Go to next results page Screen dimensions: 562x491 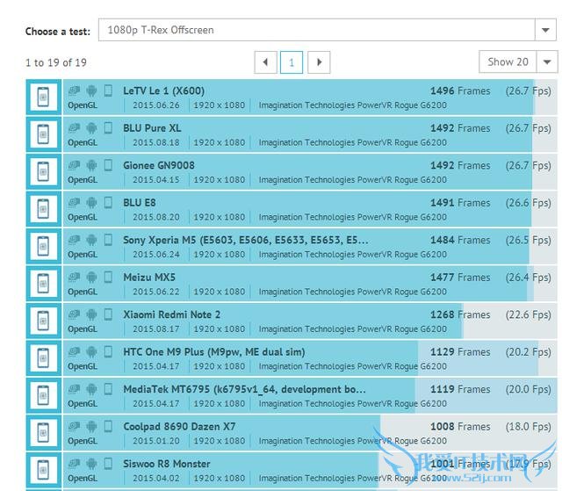319,62
